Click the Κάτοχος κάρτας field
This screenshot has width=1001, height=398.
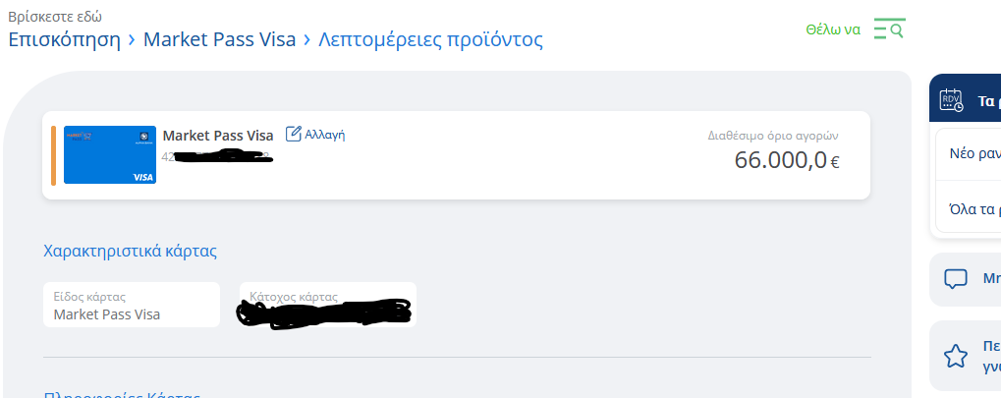click(x=328, y=305)
